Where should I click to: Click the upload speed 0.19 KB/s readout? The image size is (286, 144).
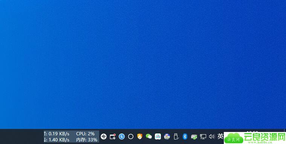(57, 134)
